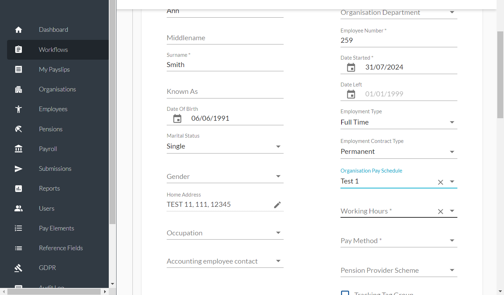Click the Employee Number field
Image resolution: width=504 pixels, height=295 pixels.
[x=399, y=40]
